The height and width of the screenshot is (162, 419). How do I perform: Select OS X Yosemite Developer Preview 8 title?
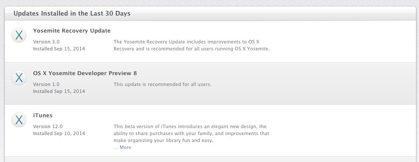85,73
